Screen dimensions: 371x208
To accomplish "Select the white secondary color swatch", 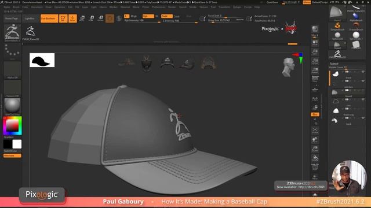I will coord(17,144).
